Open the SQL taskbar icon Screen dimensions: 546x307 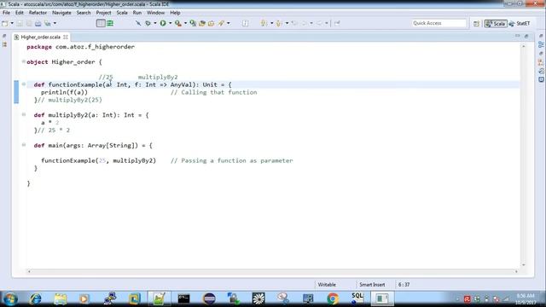357,298
